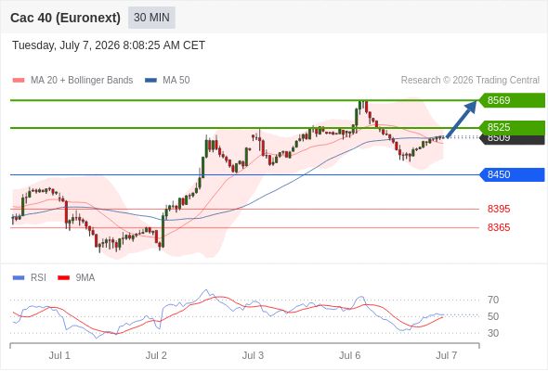
Task: Click the 8450 blue pivot price tag
Action: click(x=512, y=174)
